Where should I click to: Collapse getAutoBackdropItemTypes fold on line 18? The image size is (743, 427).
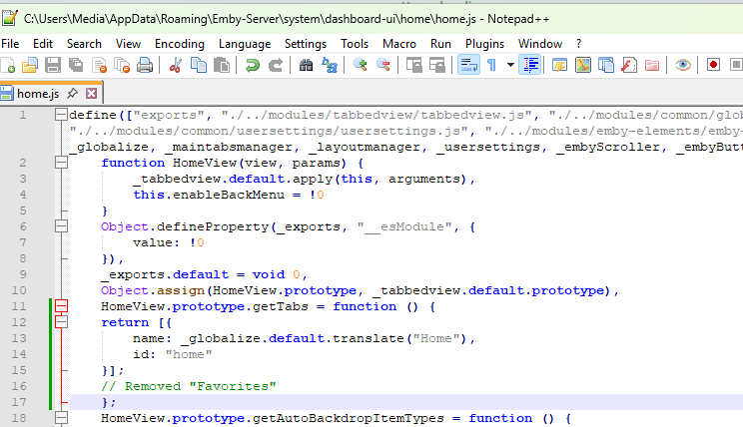coord(61,418)
